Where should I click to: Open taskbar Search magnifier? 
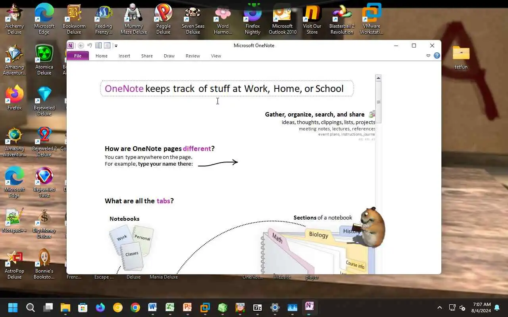click(x=31, y=307)
